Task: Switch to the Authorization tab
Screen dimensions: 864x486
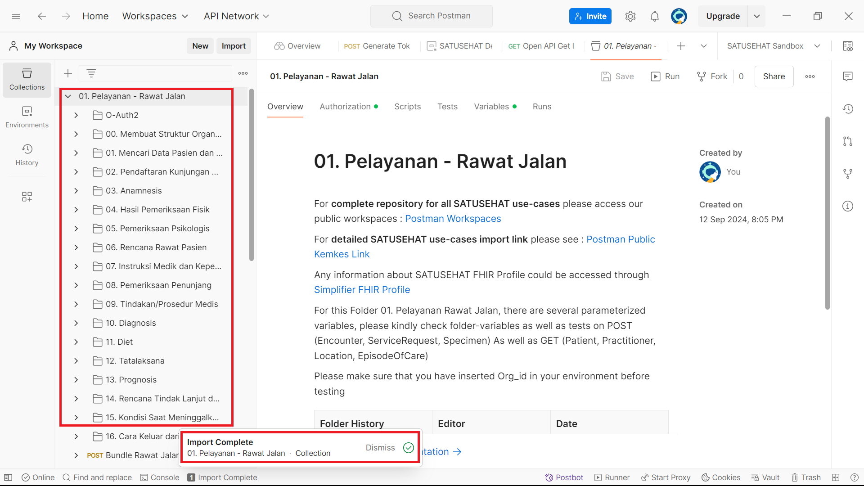Action: (349, 107)
